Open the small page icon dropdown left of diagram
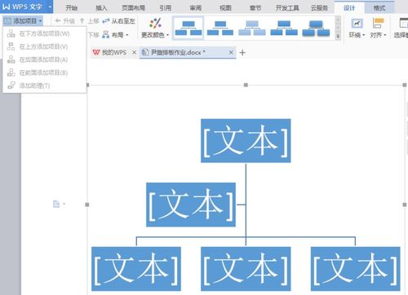This screenshot has height=295, width=408. pyautogui.click(x=59, y=204)
